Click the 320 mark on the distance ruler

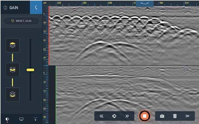(59, 3)
